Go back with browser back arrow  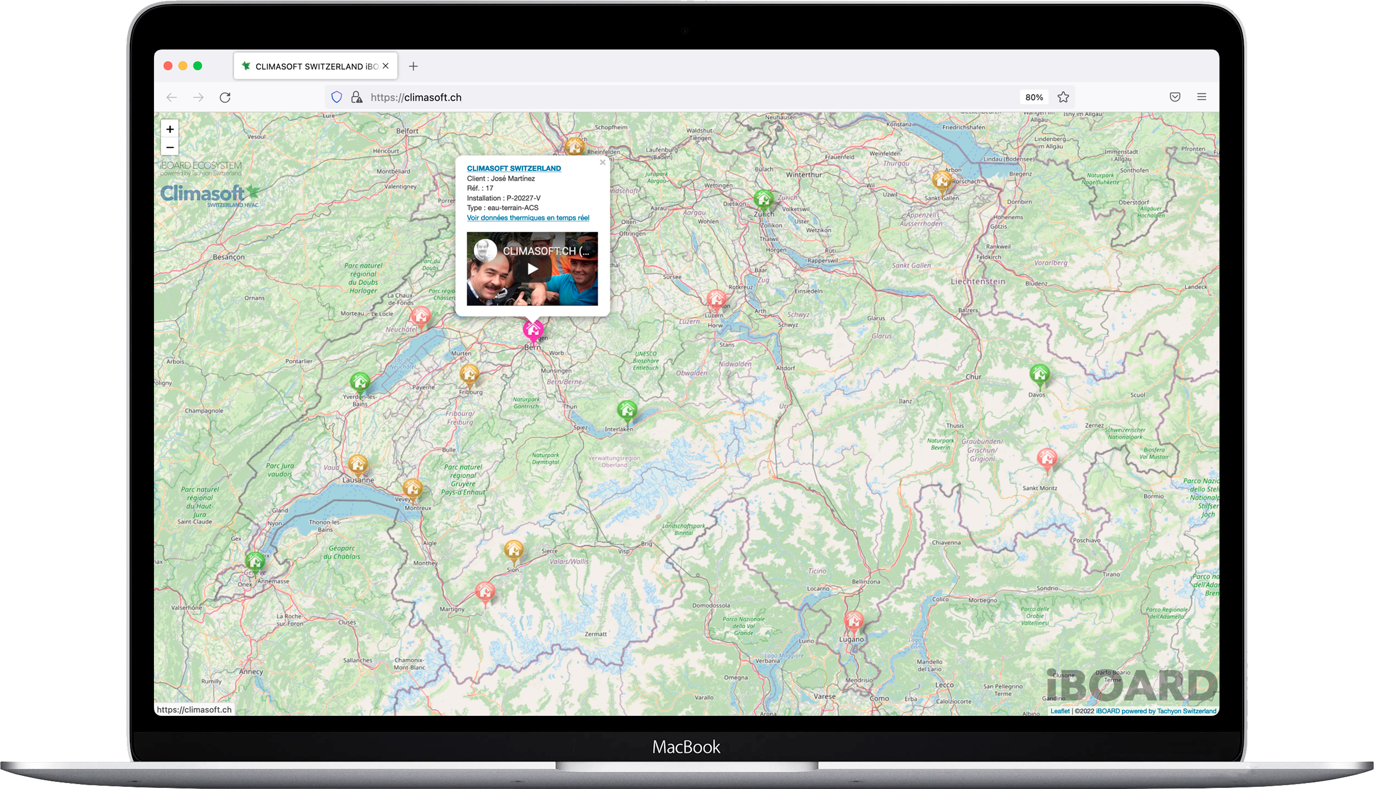172,97
